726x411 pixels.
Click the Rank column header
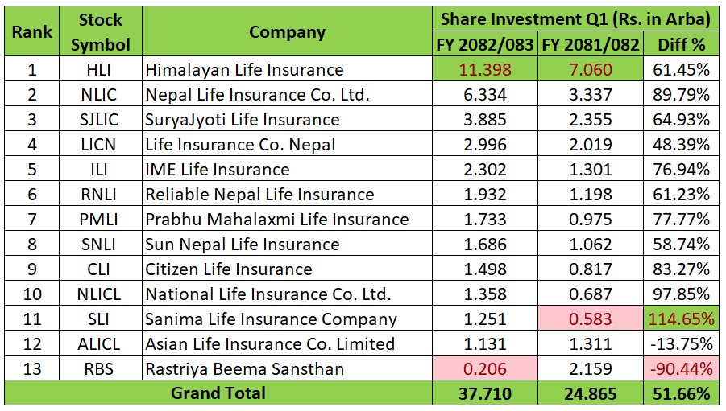31,31
